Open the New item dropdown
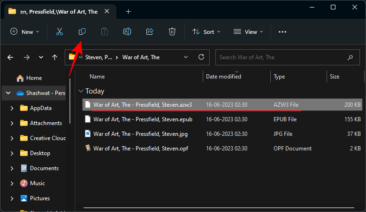366x212 pixels. [25, 31]
